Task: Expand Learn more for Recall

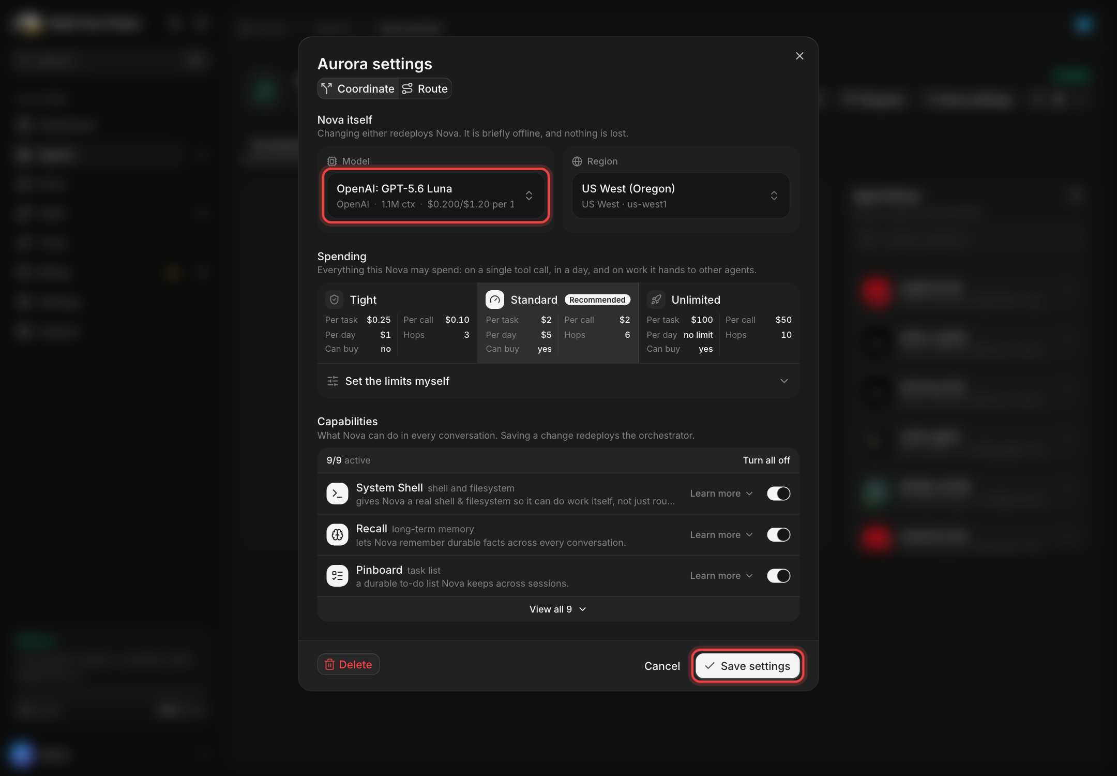Action: (x=721, y=535)
